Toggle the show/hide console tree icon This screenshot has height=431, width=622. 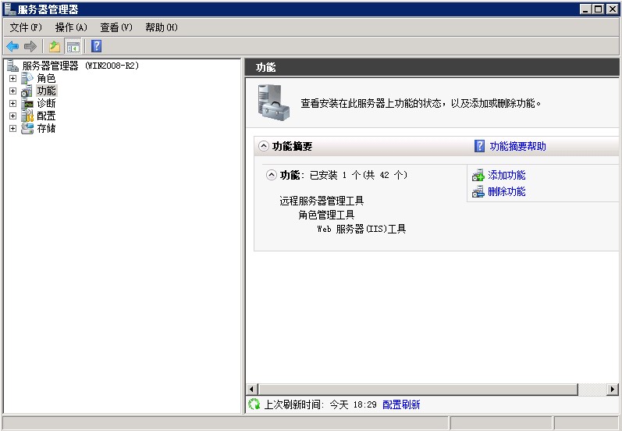73,46
